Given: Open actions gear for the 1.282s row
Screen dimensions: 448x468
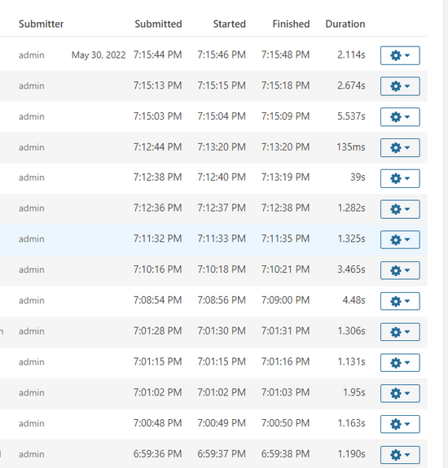Looking at the screenshot, I should [400, 209].
